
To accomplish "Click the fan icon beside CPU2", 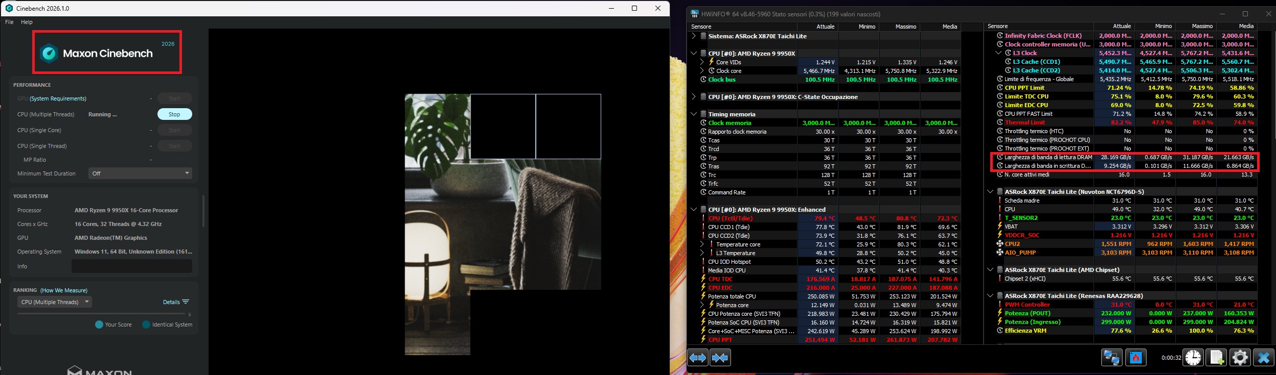I will [x=999, y=244].
